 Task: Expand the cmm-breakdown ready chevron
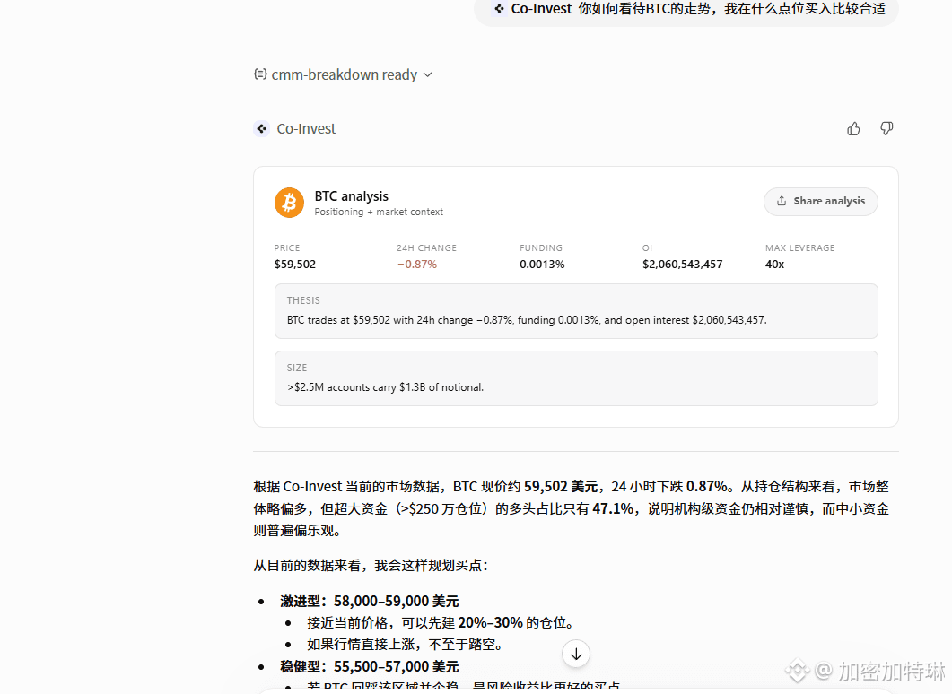427,74
